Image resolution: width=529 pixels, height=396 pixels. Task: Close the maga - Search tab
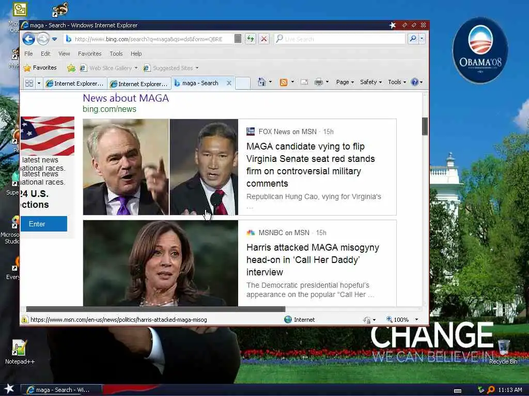click(229, 83)
